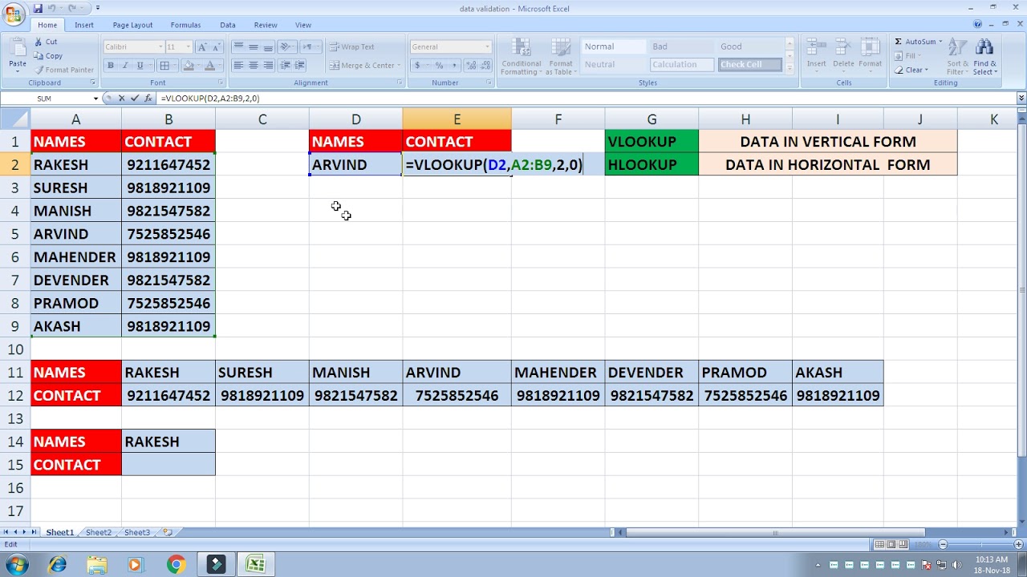The height and width of the screenshot is (577, 1027).
Task: Click the Find & Select binoculars icon
Action: (985, 48)
